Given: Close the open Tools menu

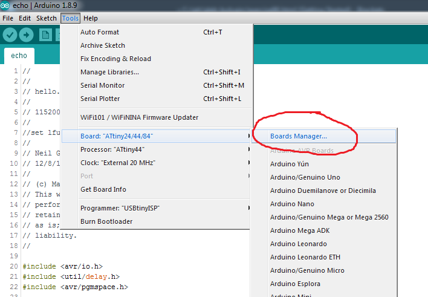Looking at the screenshot, I should 70,18.
